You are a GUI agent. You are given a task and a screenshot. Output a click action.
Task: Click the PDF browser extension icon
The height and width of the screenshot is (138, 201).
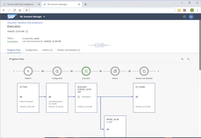(x=184, y=10)
